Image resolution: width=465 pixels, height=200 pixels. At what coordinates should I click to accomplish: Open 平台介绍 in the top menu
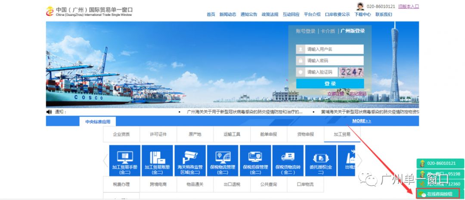(x=312, y=14)
